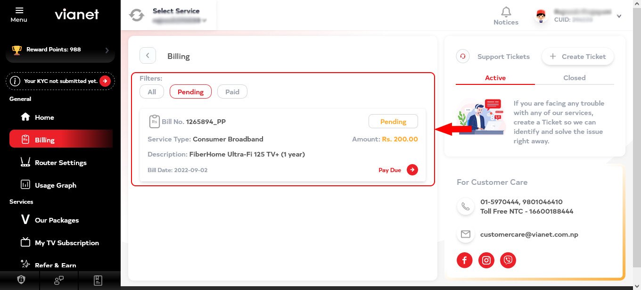Screen dimensions: 641x290
Task: Switch to Active tickets tab
Action: 495,78
